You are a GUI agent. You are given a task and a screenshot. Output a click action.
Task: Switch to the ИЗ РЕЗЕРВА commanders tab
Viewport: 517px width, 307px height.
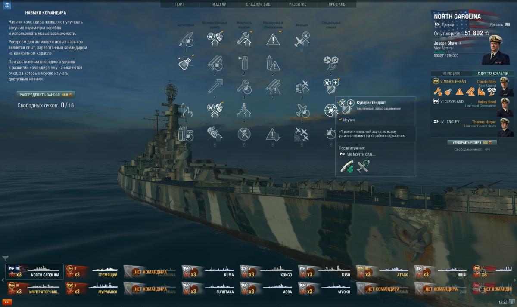[x=451, y=74]
